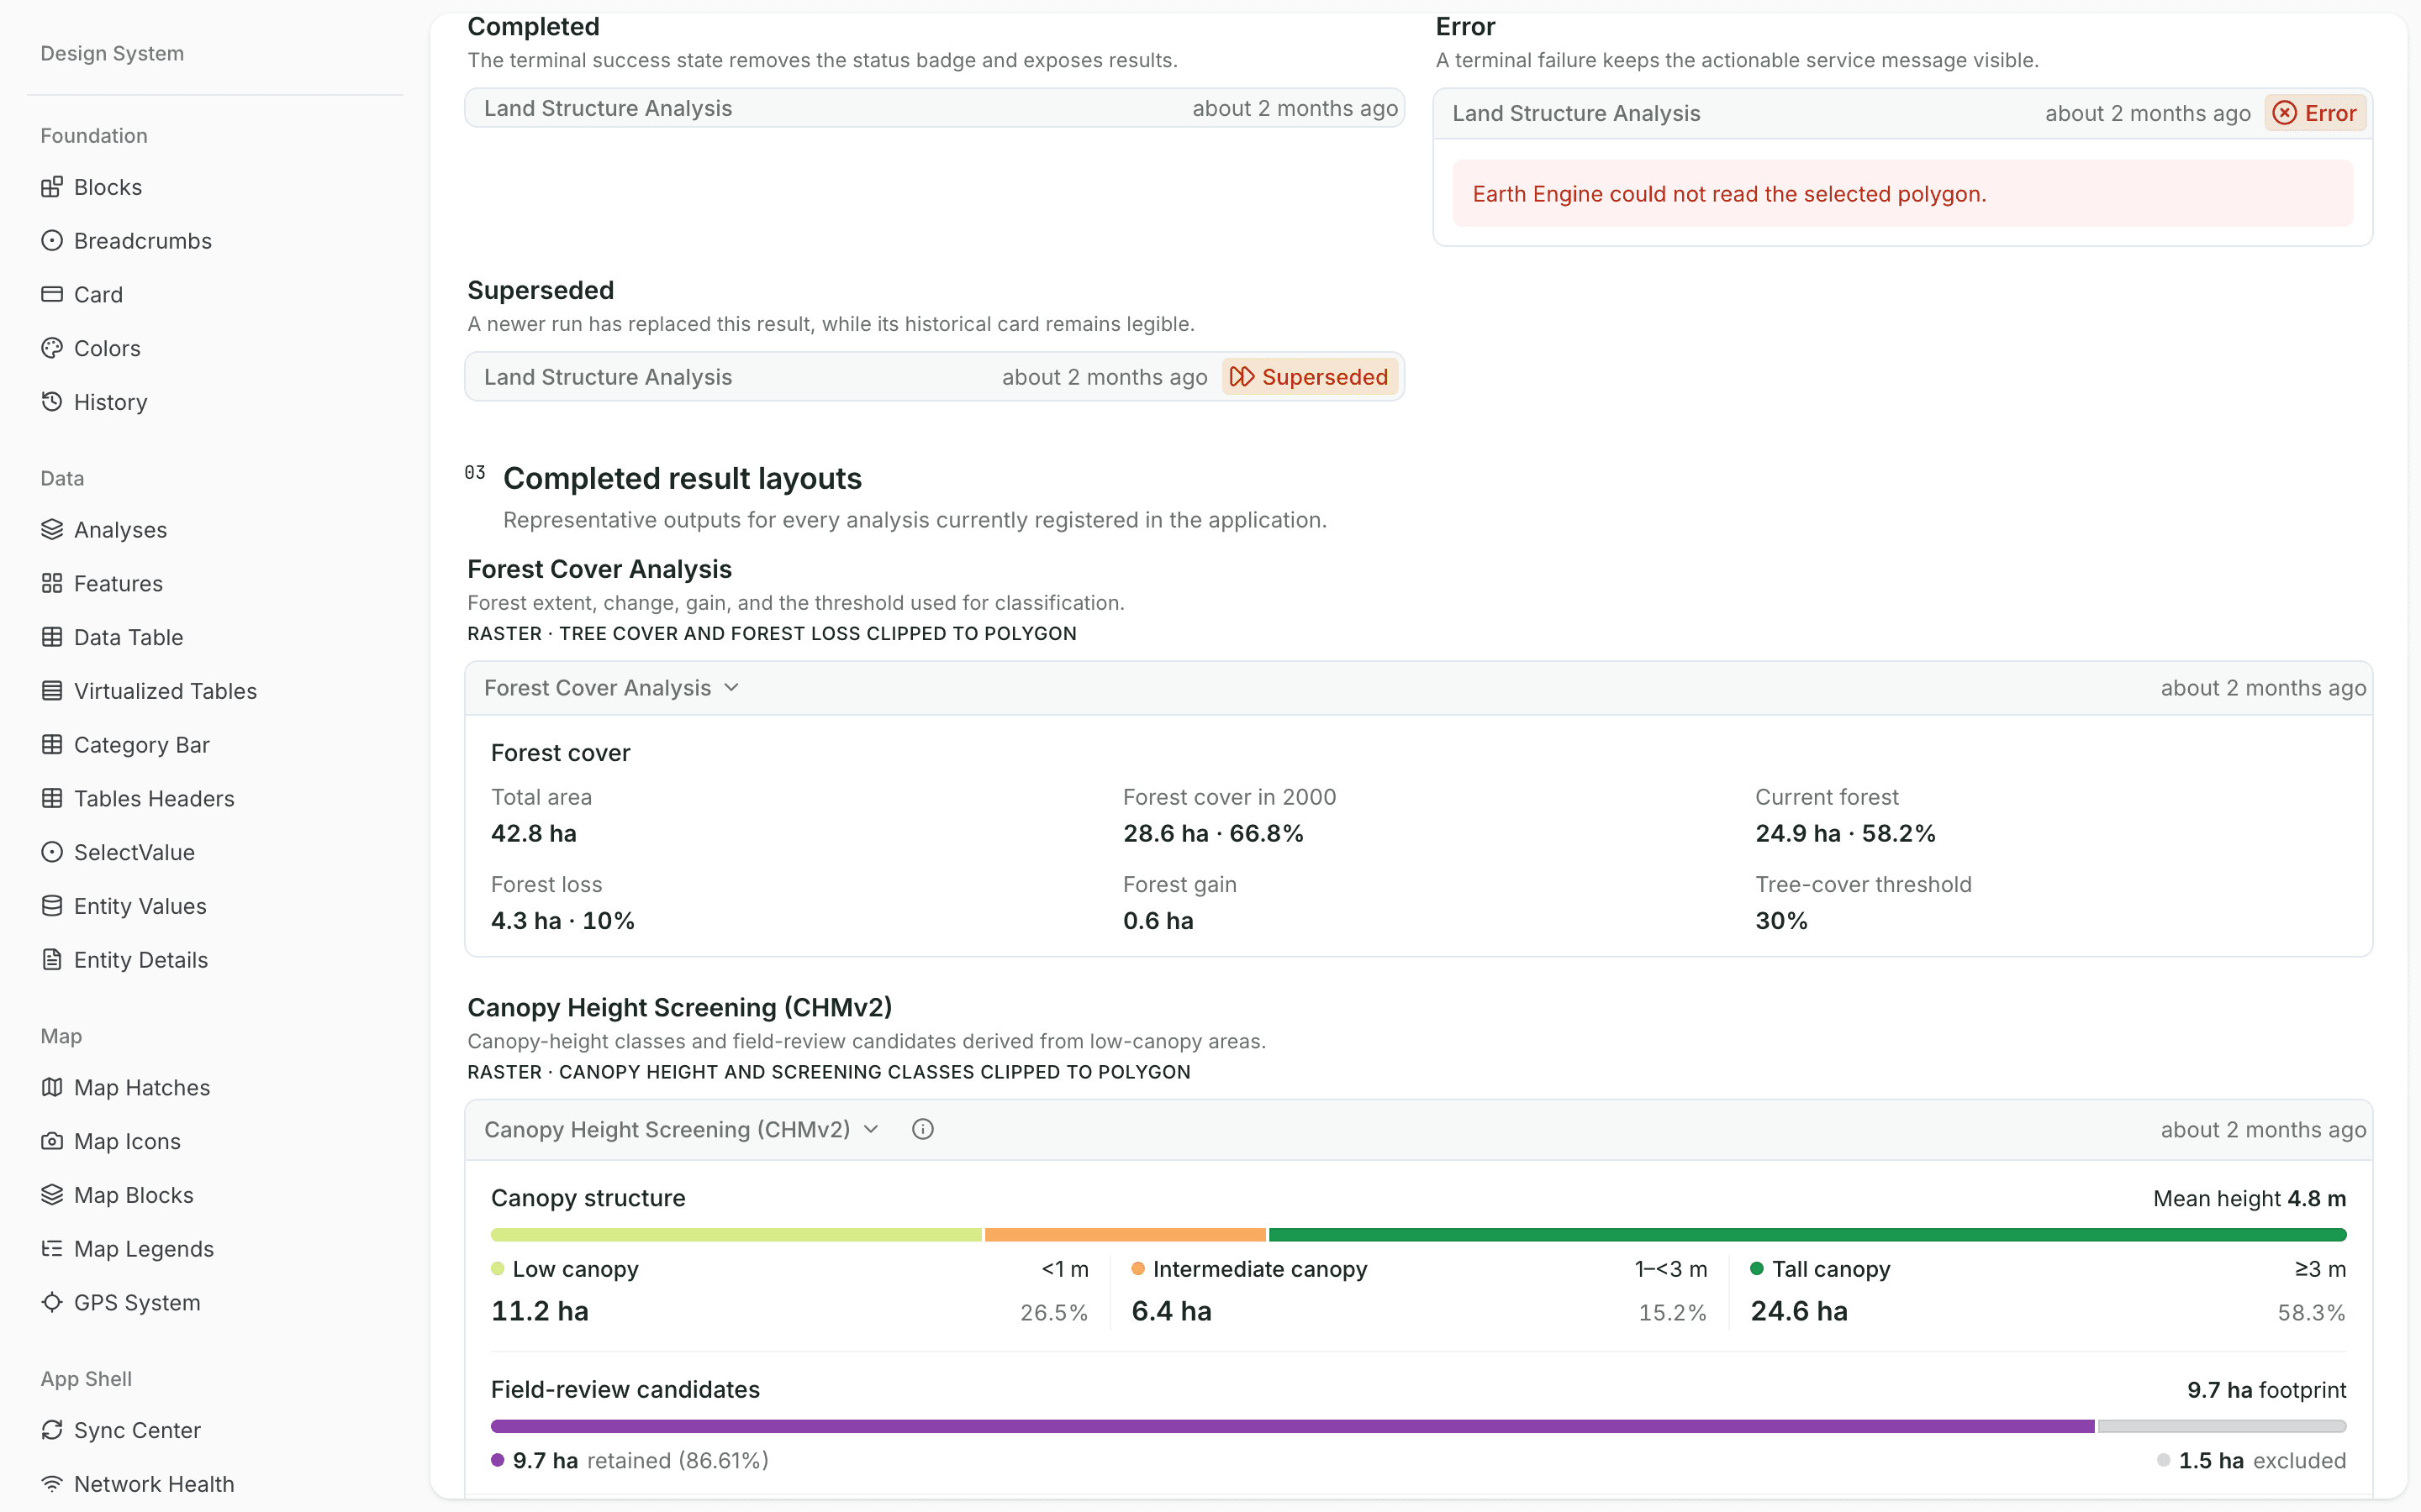Click the Design System header link
The image size is (2421, 1512).
pos(112,53)
